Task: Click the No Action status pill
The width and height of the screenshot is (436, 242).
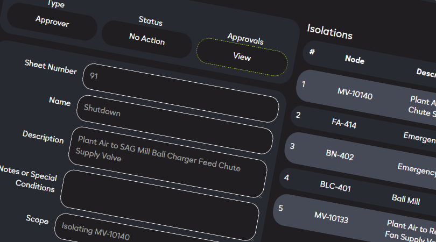Action: [x=147, y=39]
